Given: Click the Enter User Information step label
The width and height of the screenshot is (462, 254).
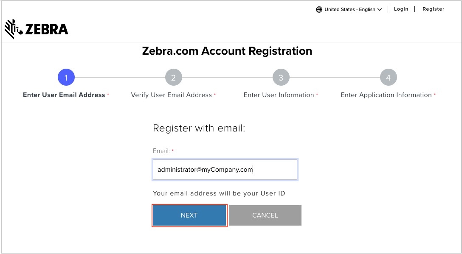Looking at the screenshot, I should pyautogui.click(x=279, y=95).
